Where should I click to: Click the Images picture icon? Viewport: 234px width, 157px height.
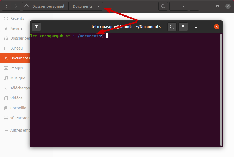[x=6, y=68]
